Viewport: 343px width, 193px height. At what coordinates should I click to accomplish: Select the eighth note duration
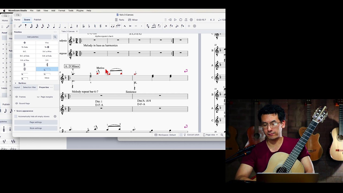48,26
